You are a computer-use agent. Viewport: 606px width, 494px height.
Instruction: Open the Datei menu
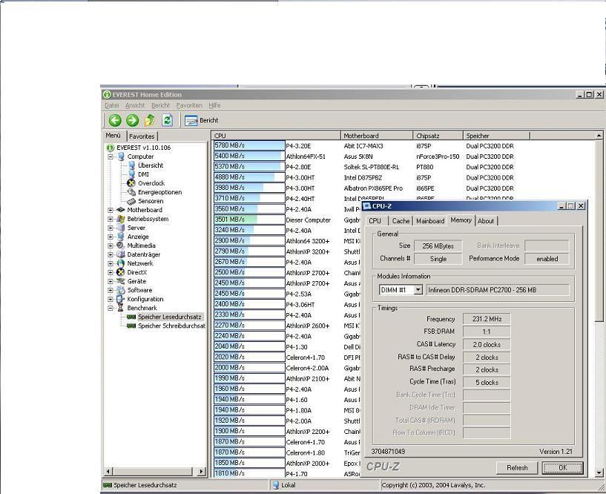[x=112, y=105]
